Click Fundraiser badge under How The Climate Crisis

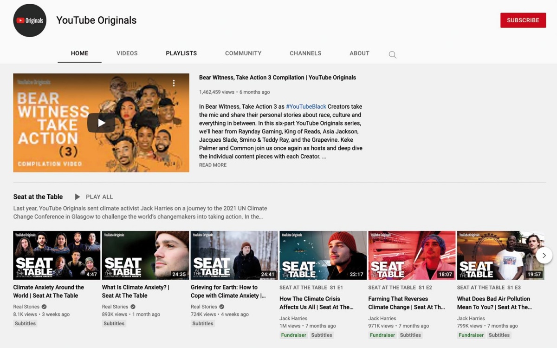tap(294, 335)
